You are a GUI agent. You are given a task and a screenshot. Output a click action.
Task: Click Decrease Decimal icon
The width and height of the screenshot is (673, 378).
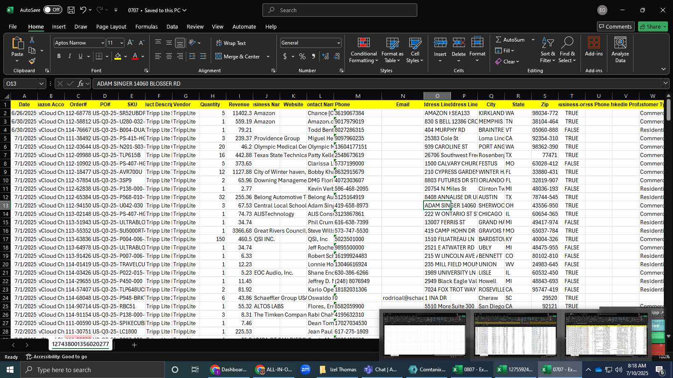pos(336,56)
